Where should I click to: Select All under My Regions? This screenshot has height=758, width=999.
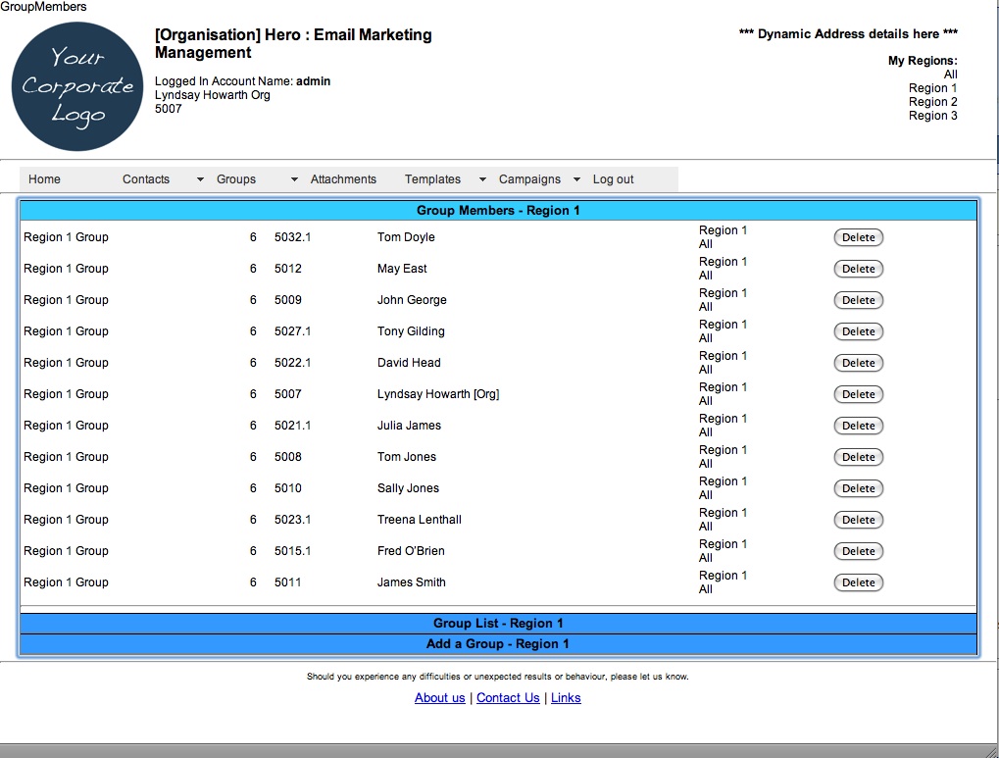pos(950,75)
